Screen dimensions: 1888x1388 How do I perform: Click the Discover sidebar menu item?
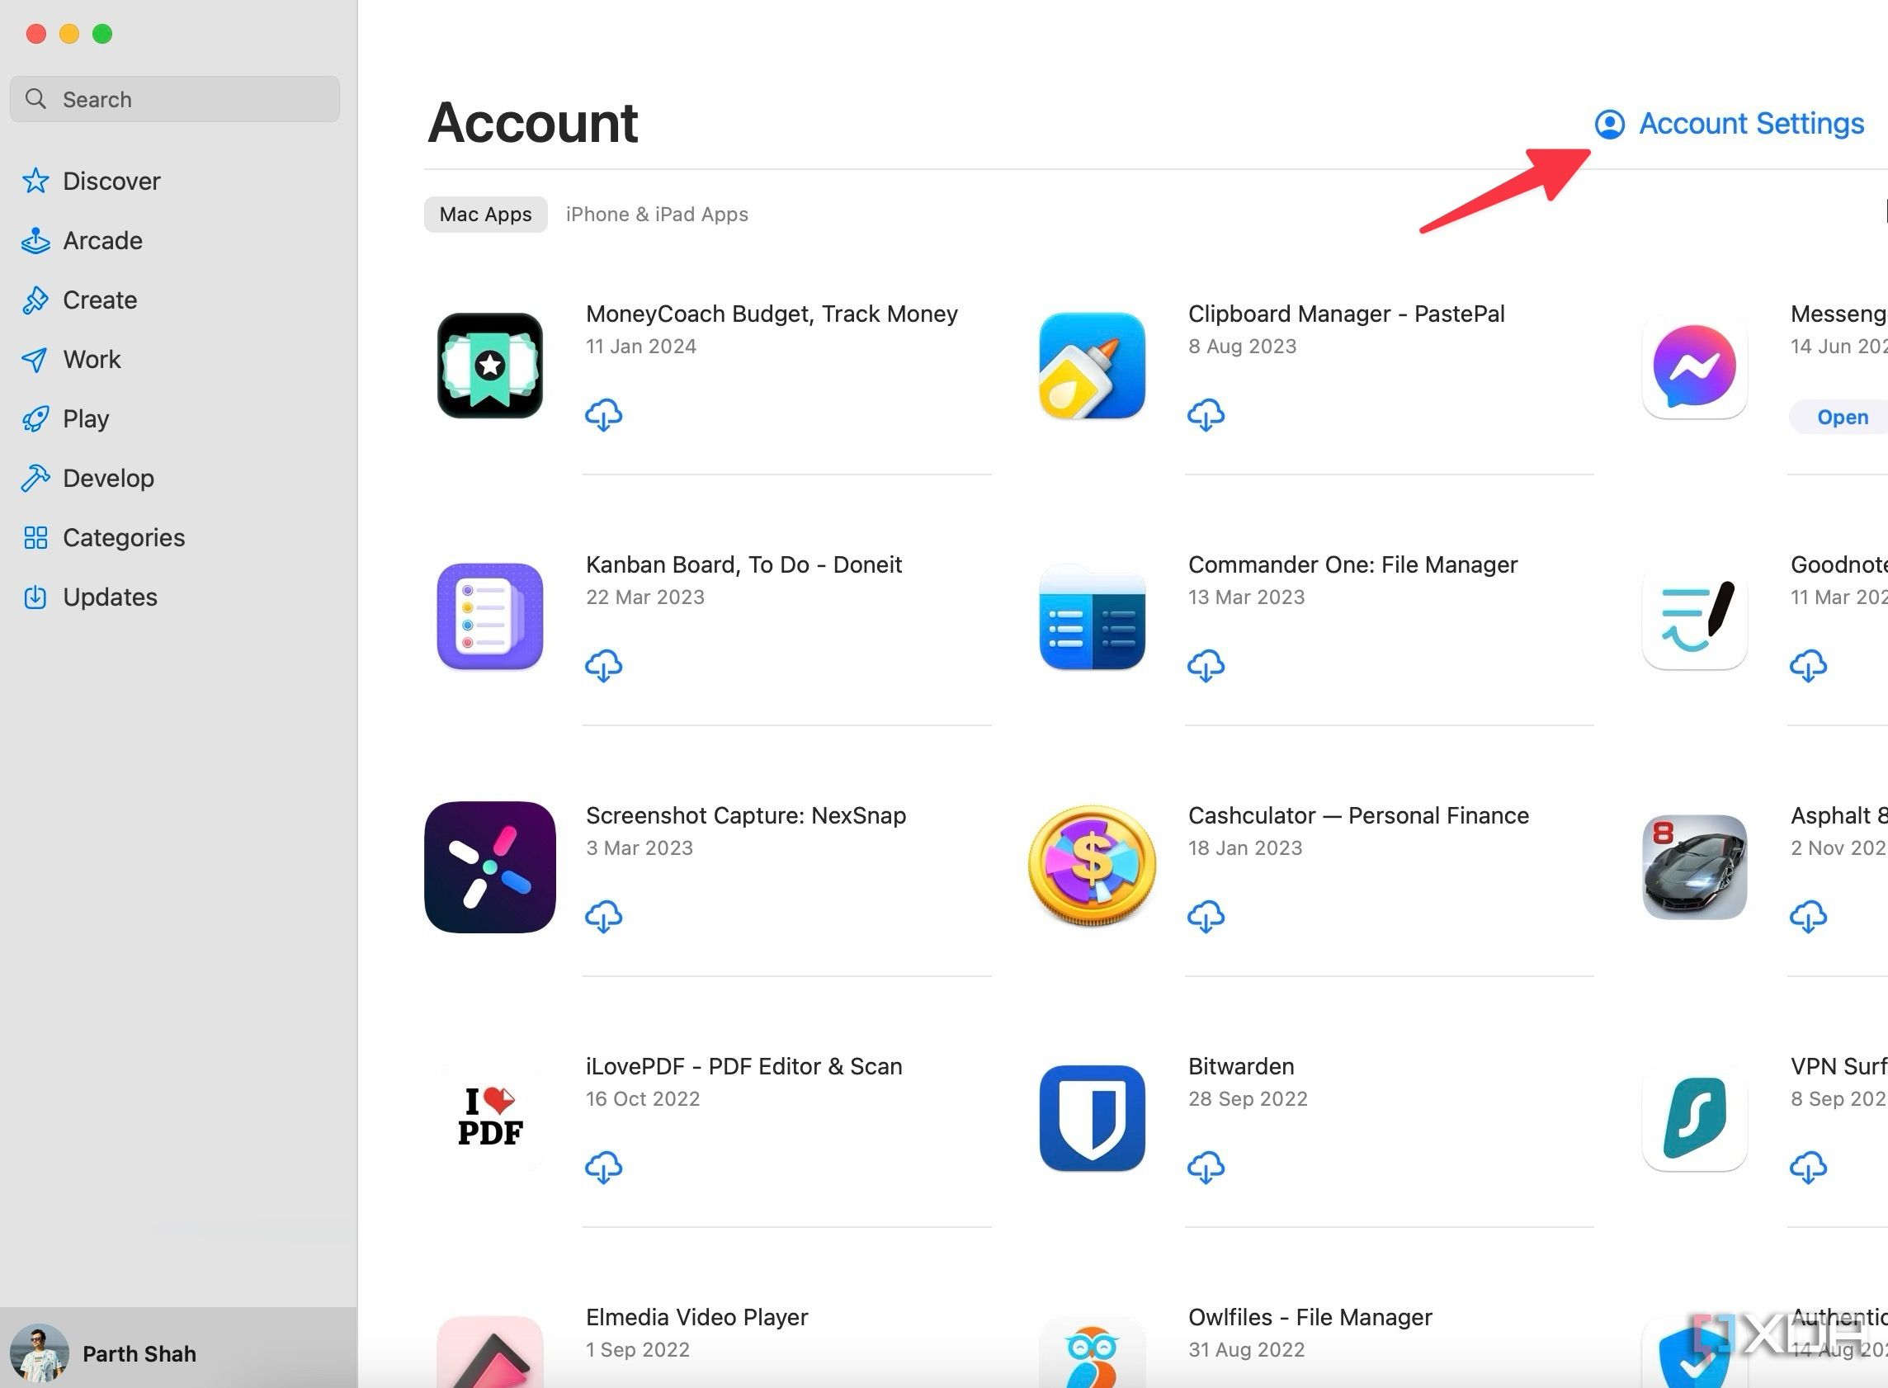tap(111, 180)
